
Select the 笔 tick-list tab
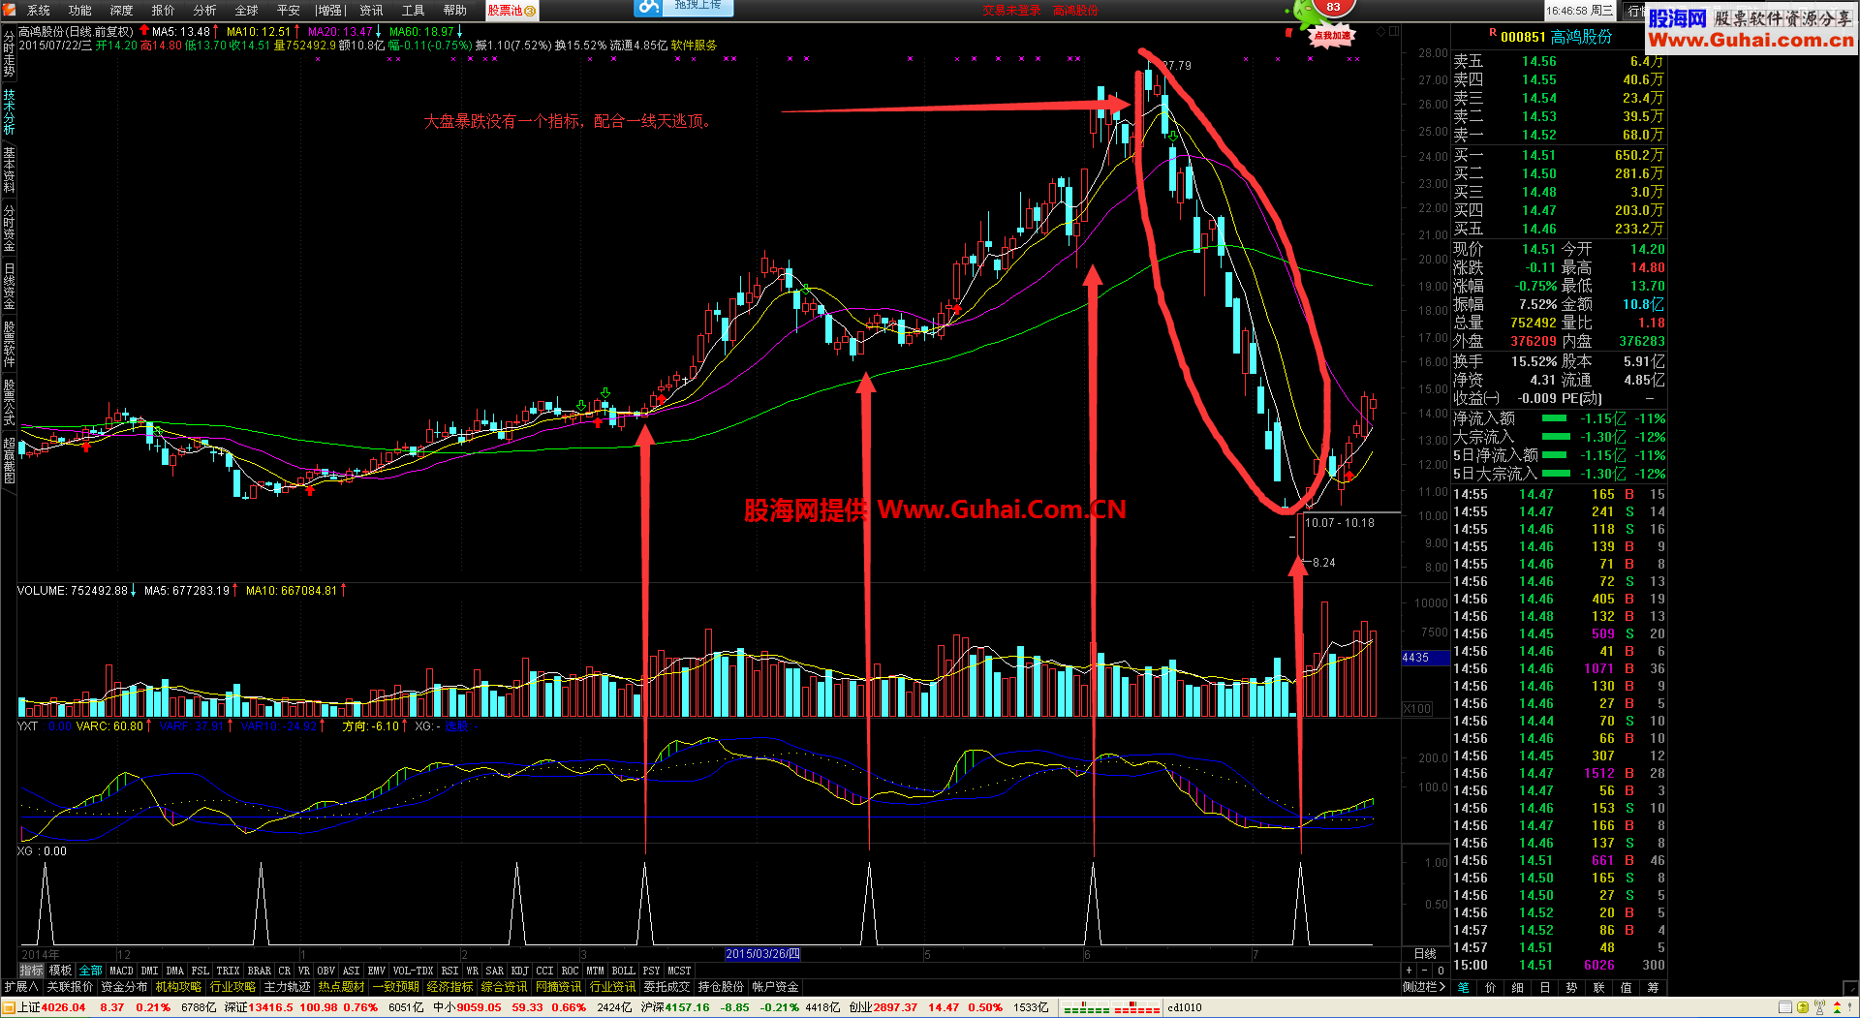tap(1464, 987)
